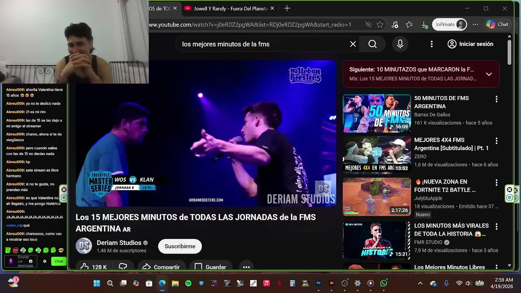The image size is (521, 293).
Task: Click the browser address bar URL
Action: pyautogui.click(x=250, y=25)
